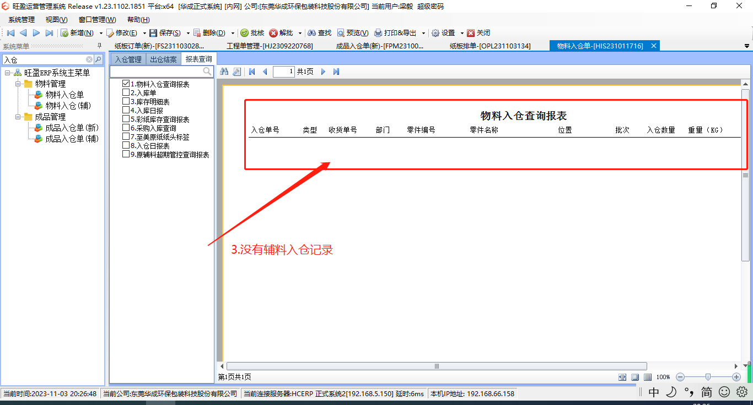Go to first record in main toolbar
This screenshot has width=753, height=405.
(10, 33)
